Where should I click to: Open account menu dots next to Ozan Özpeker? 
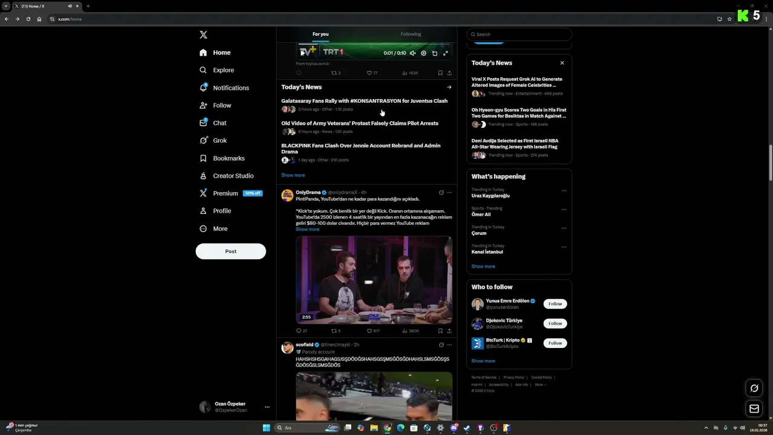click(x=267, y=407)
